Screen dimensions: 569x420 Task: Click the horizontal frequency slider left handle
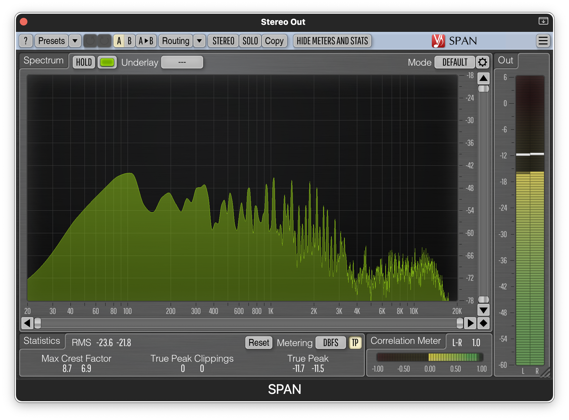[x=38, y=323]
